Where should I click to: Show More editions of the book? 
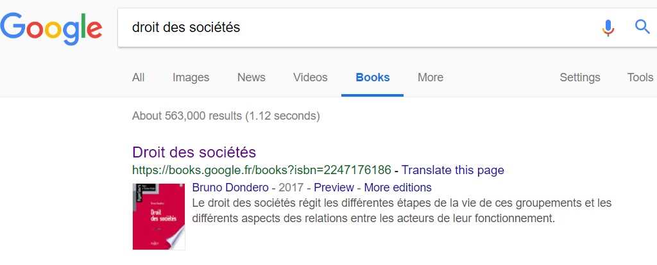coord(398,187)
